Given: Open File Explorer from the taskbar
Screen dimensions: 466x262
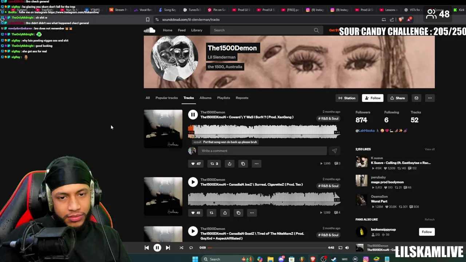Looking at the screenshot, I should [270, 259].
